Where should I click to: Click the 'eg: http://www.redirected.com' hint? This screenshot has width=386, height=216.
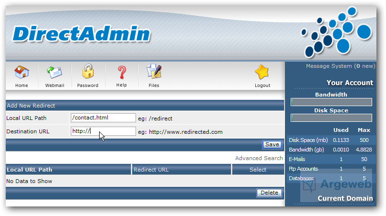180,132
